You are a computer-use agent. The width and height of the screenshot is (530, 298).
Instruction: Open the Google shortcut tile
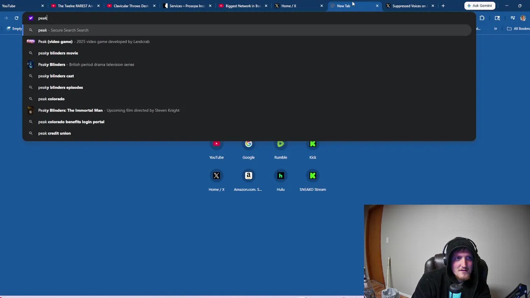248,149
